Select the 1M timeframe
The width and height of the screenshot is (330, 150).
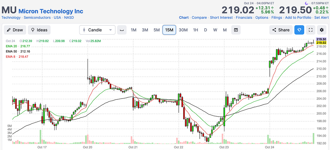pyautogui.click(x=133, y=30)
